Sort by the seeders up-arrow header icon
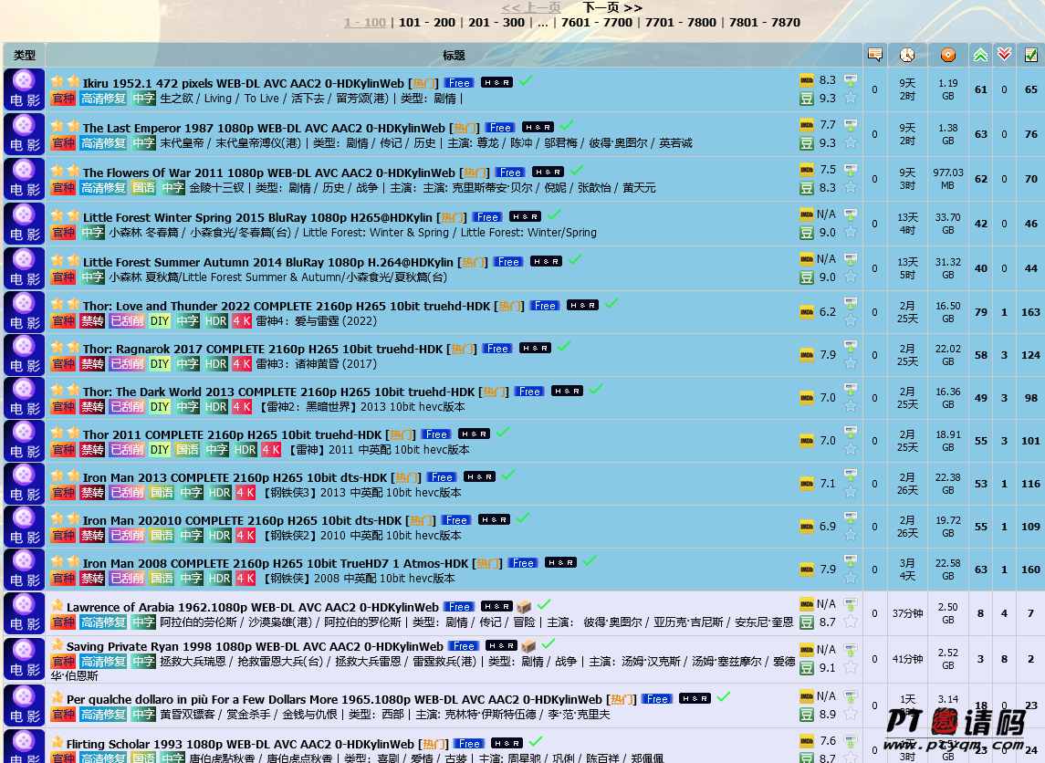Viewport: 1045px width, 763px height. pyautogui.click(x=980, y=55)
